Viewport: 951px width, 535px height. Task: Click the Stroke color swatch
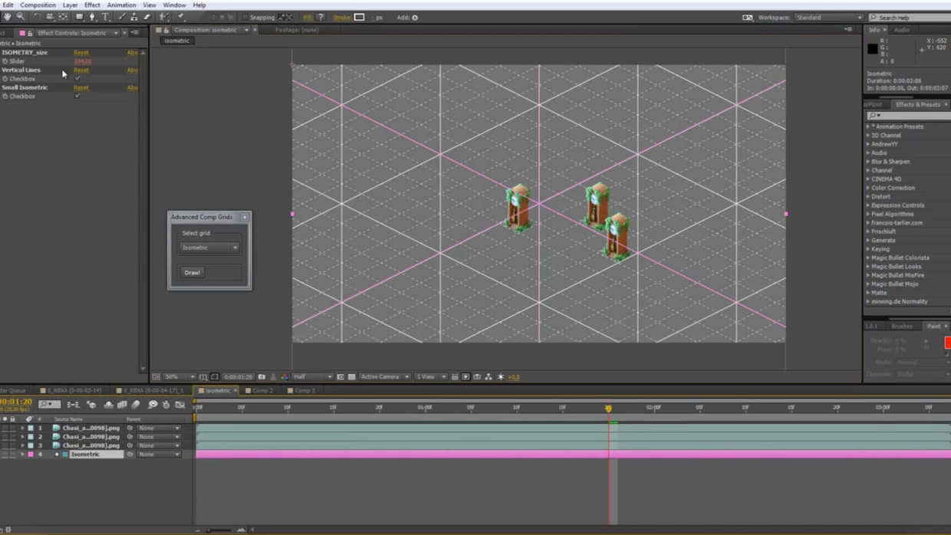359,18
